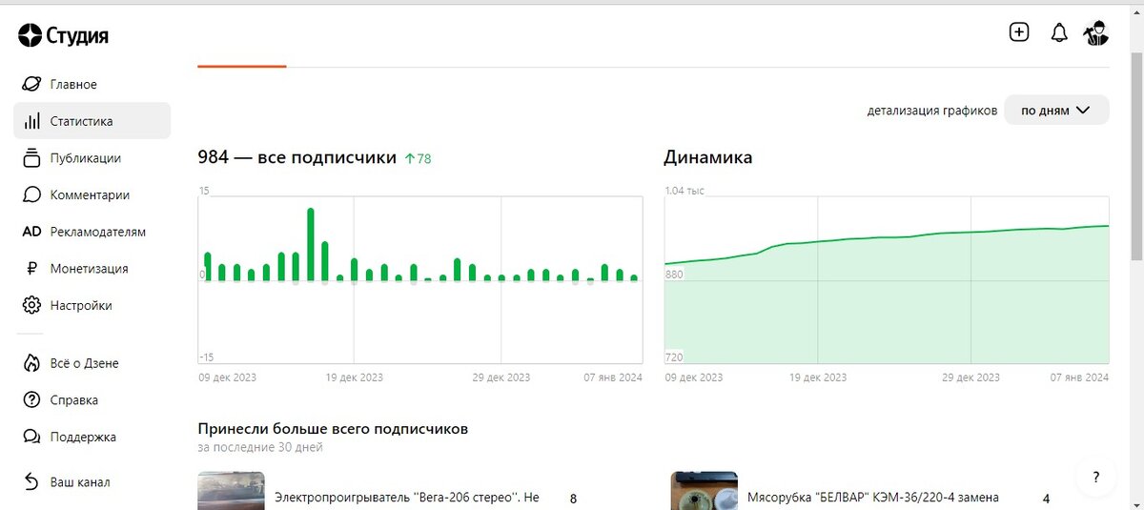Go to Главное menu item
Image resolution: width=1144 pixels, height=510 pixels.
[73, 84]
